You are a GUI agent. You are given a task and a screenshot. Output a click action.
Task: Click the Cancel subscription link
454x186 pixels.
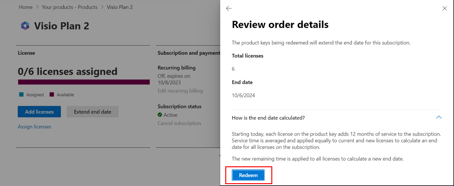point(179,123)
